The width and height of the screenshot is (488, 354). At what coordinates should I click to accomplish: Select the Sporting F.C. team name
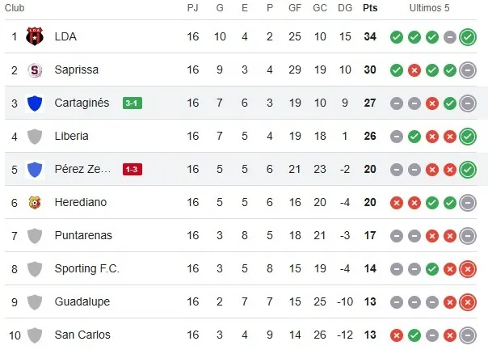tap(86, 268)
